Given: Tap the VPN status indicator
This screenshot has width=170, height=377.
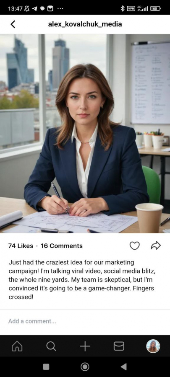Looking at the screenshot, I should click(x=131, y=8).
